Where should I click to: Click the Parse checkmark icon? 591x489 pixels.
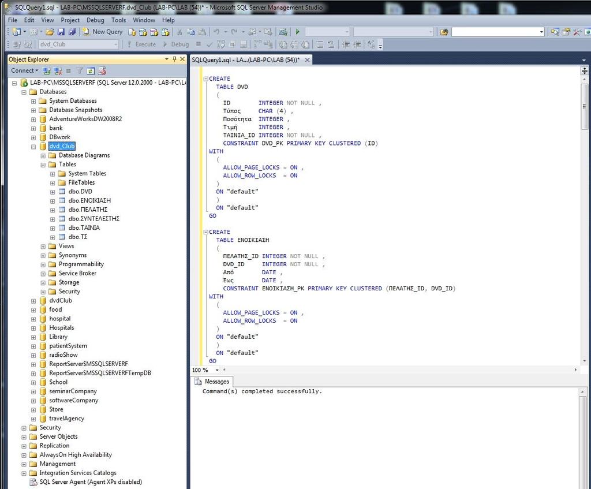pyautogui.click(x=210, y=44)
